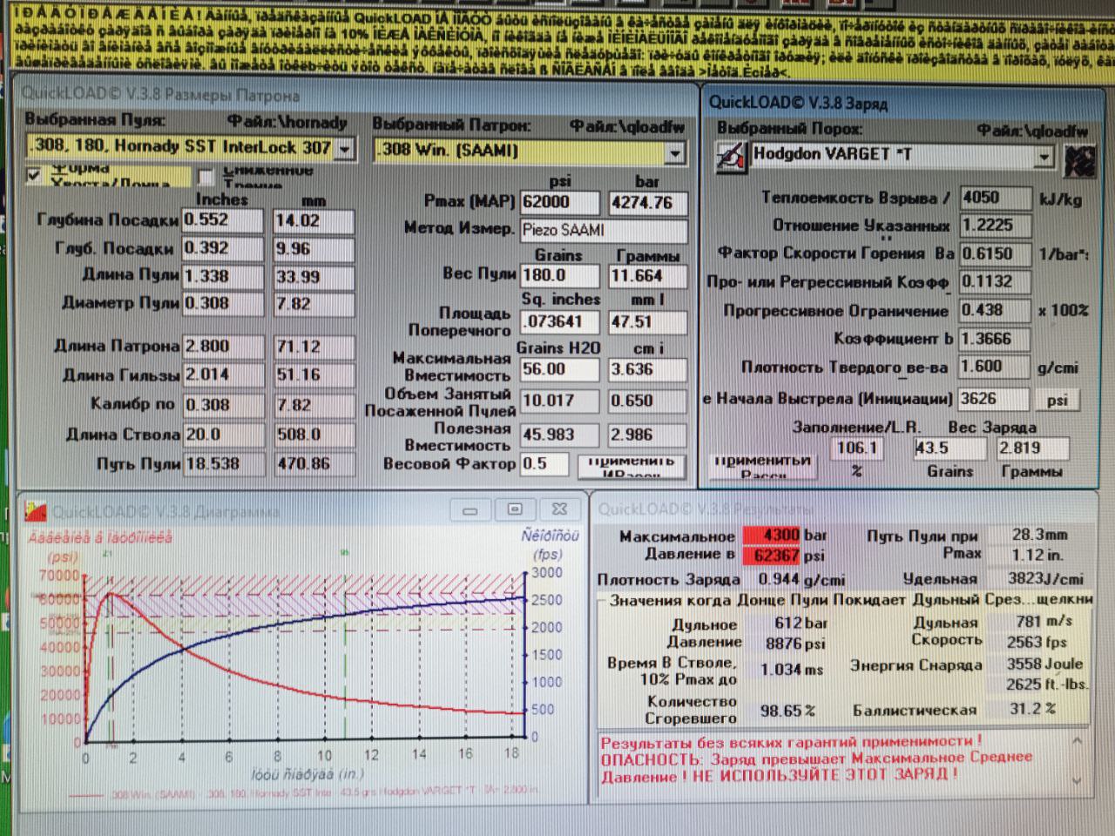1115x836 pixels.
Task: Click the Pmax (MAP) psi field 62000
Action: (560, 203)
